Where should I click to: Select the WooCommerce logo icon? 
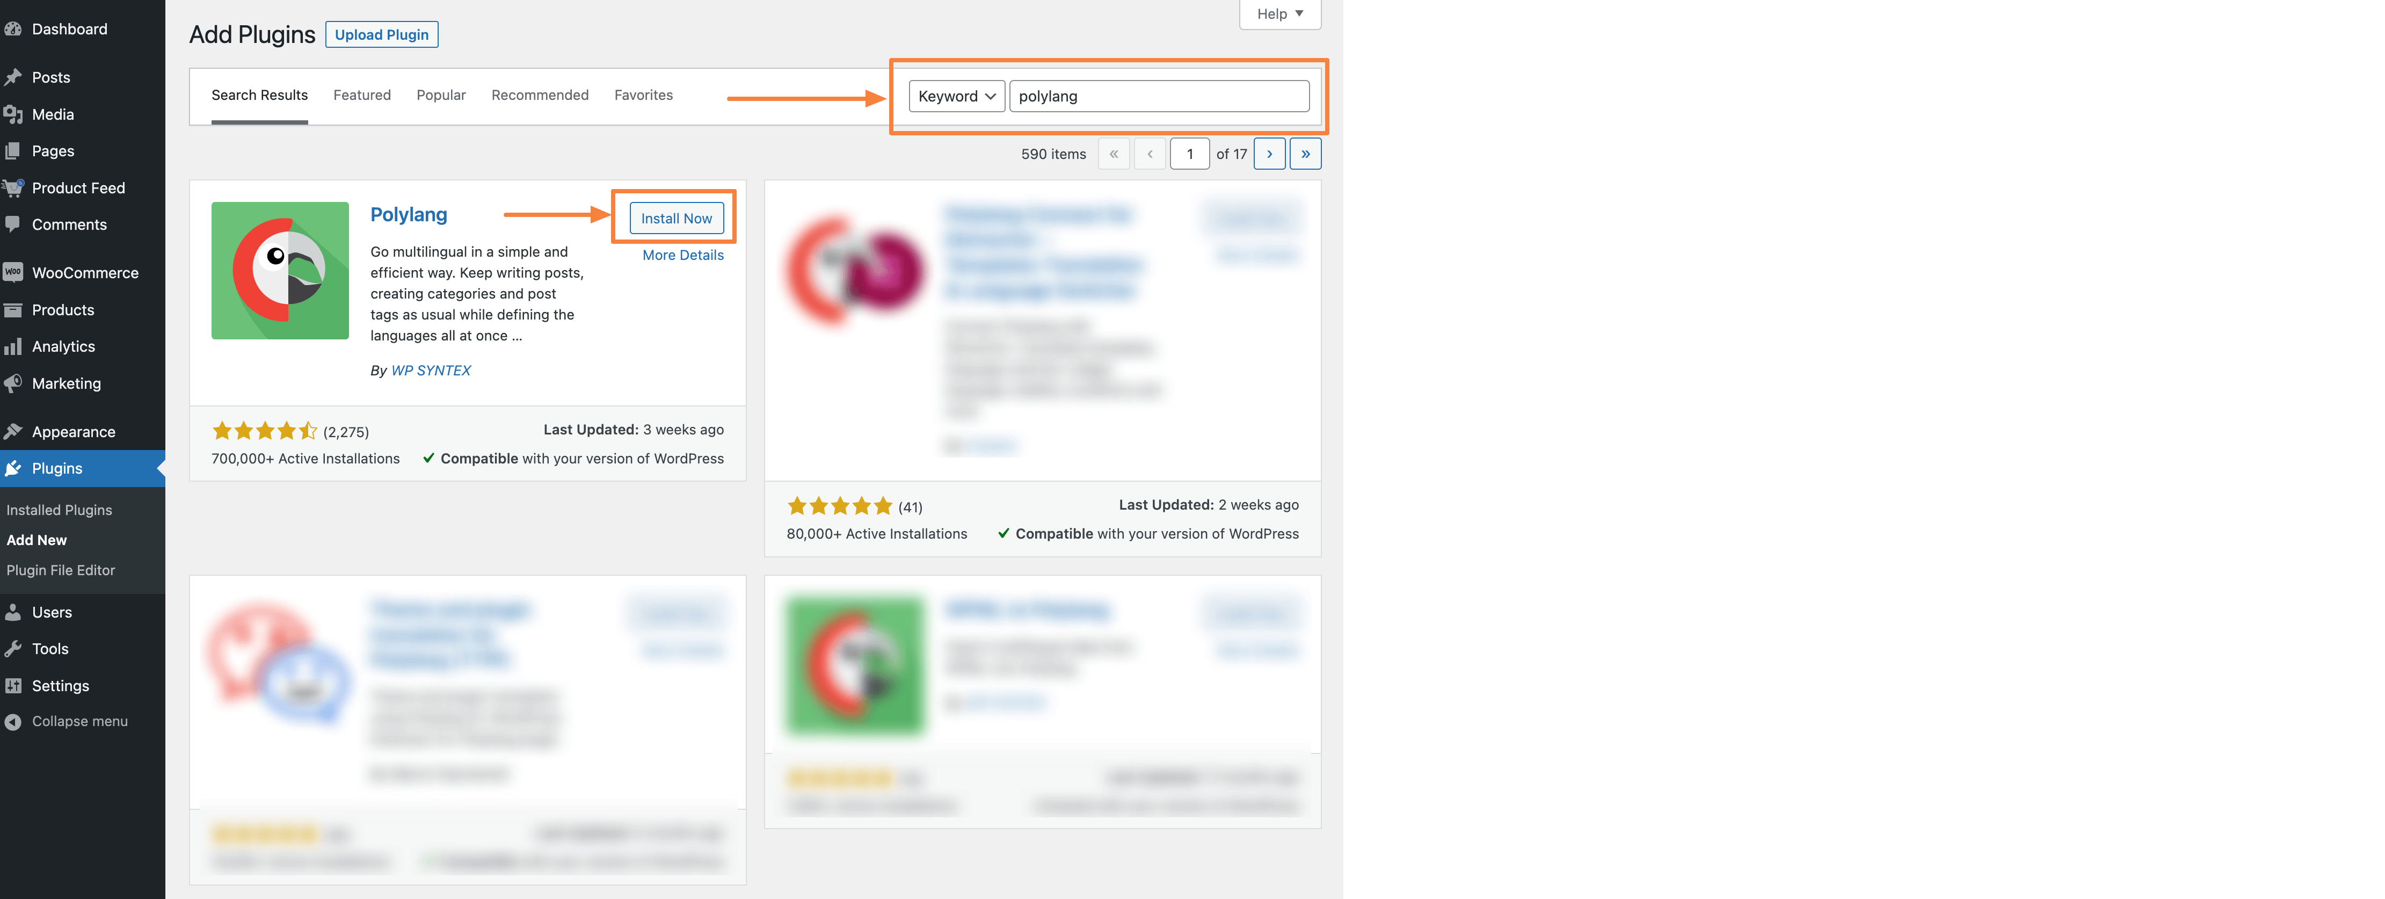[x=13, y=272]
